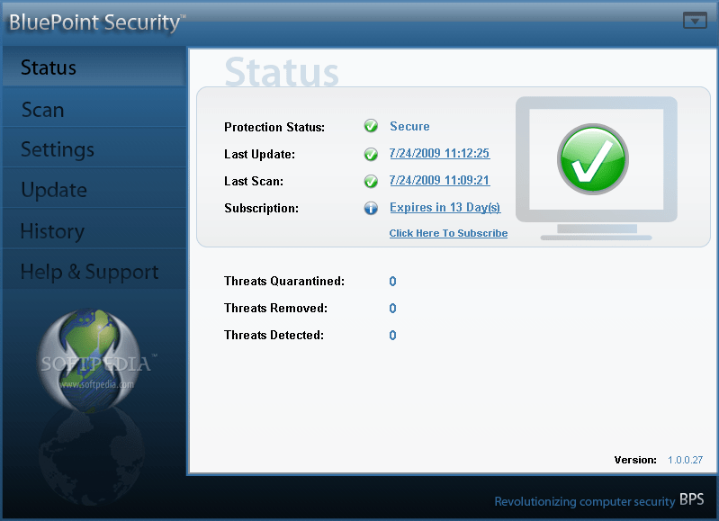Click the green check icon beside Last Update
Screen dimensions: 719x521
tap(371, 155)
